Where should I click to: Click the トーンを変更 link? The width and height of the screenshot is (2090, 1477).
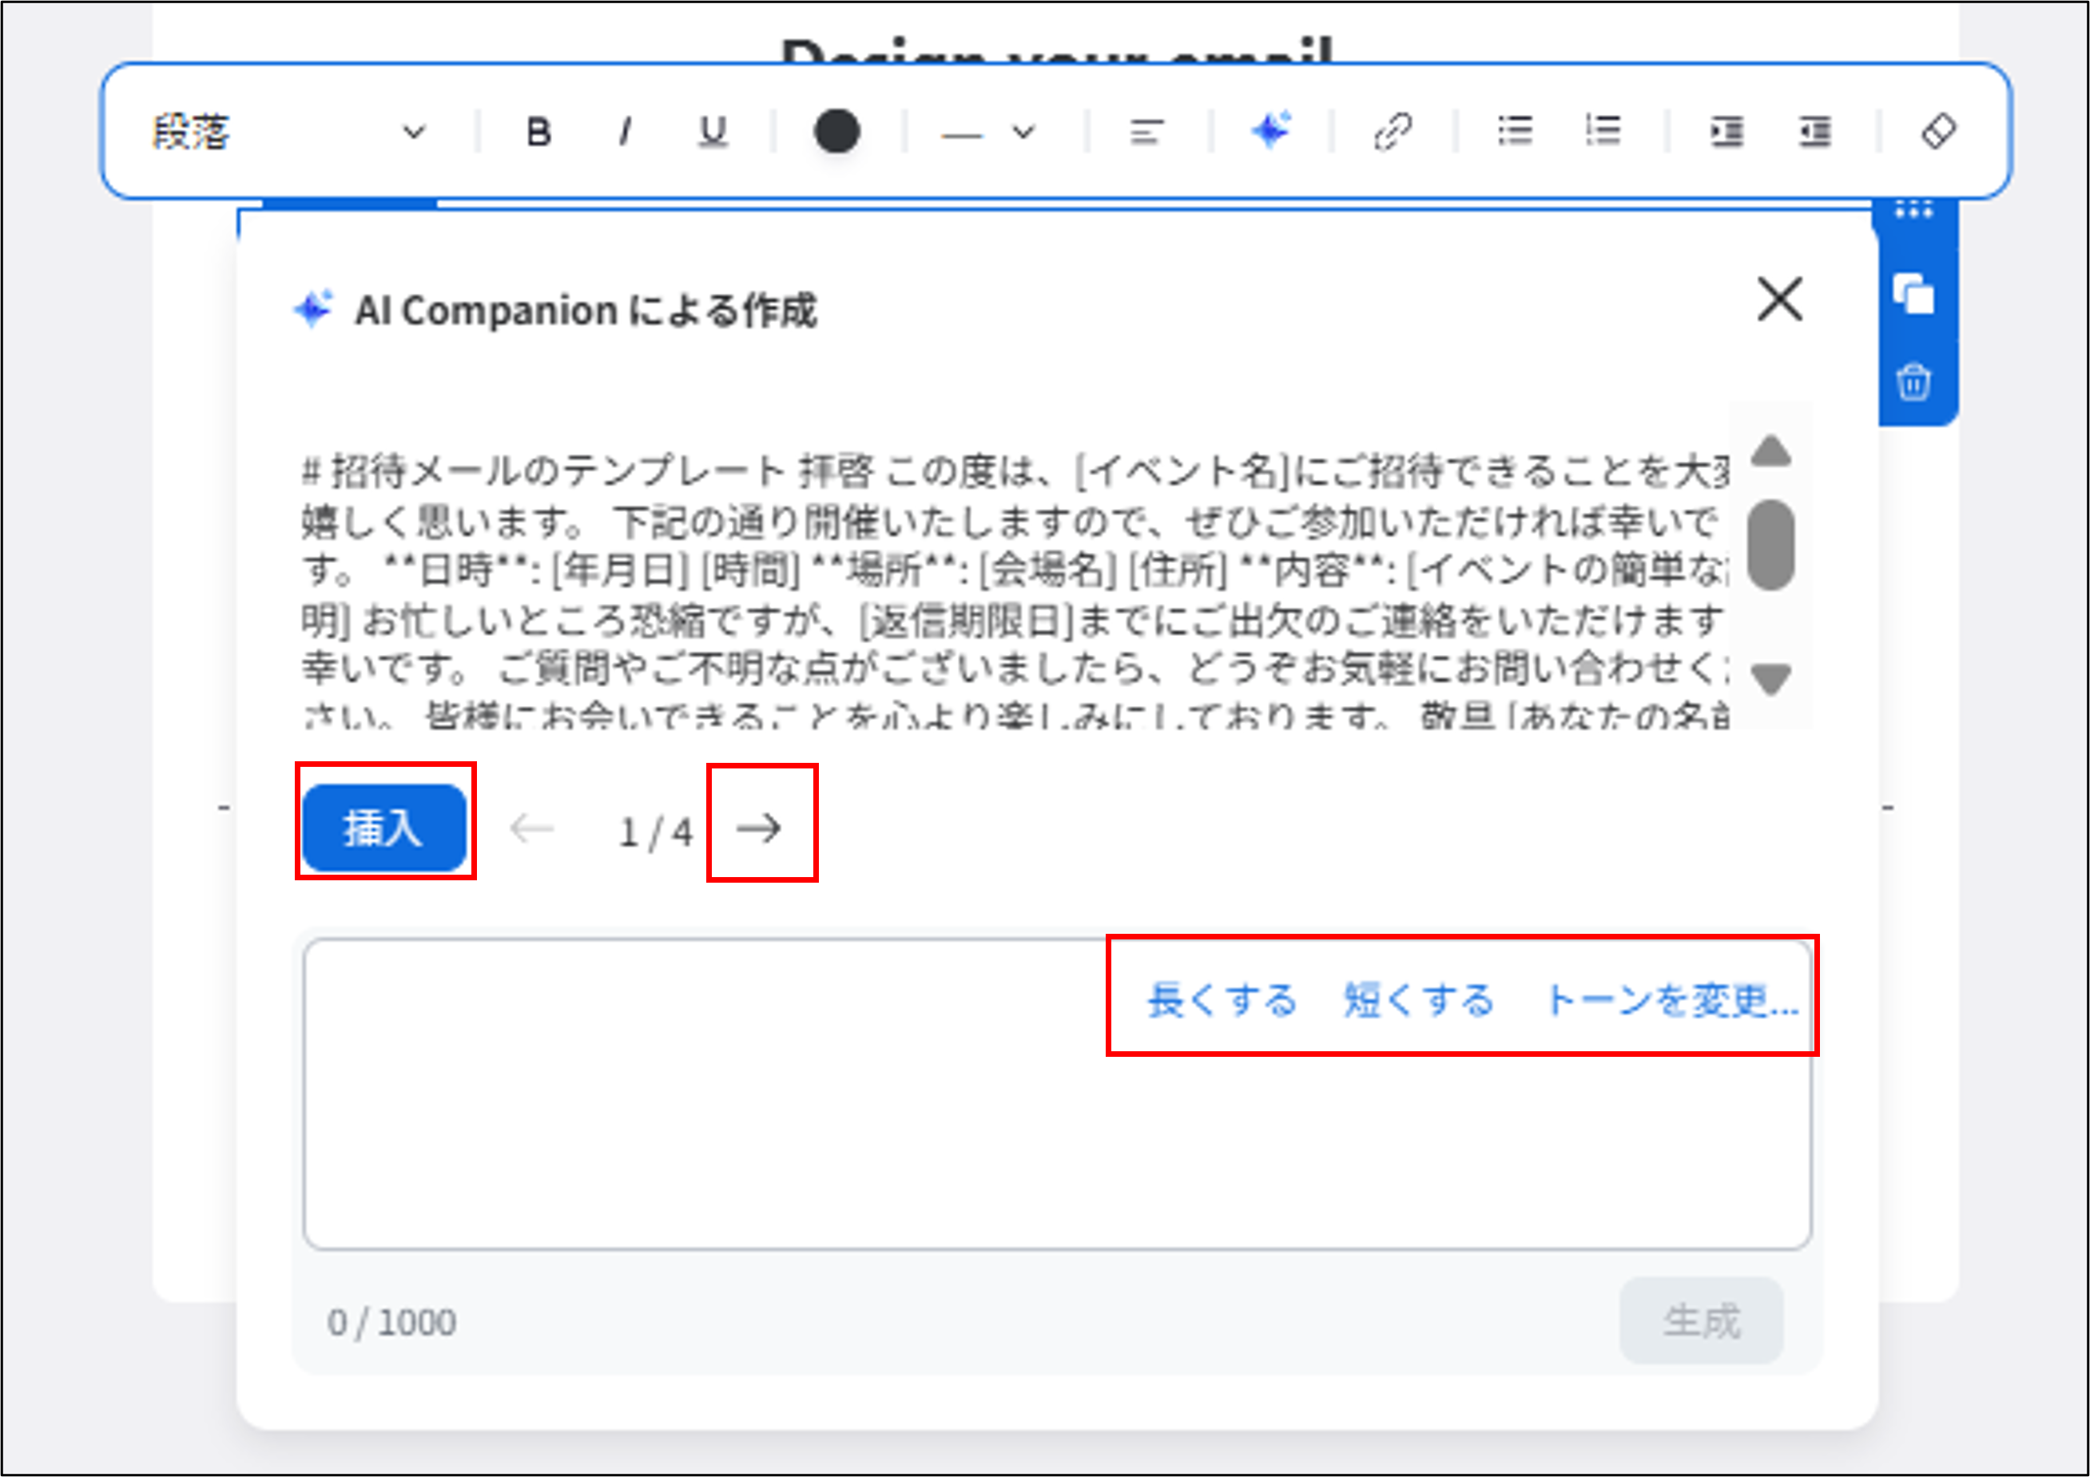(x=1672, y=1000)
